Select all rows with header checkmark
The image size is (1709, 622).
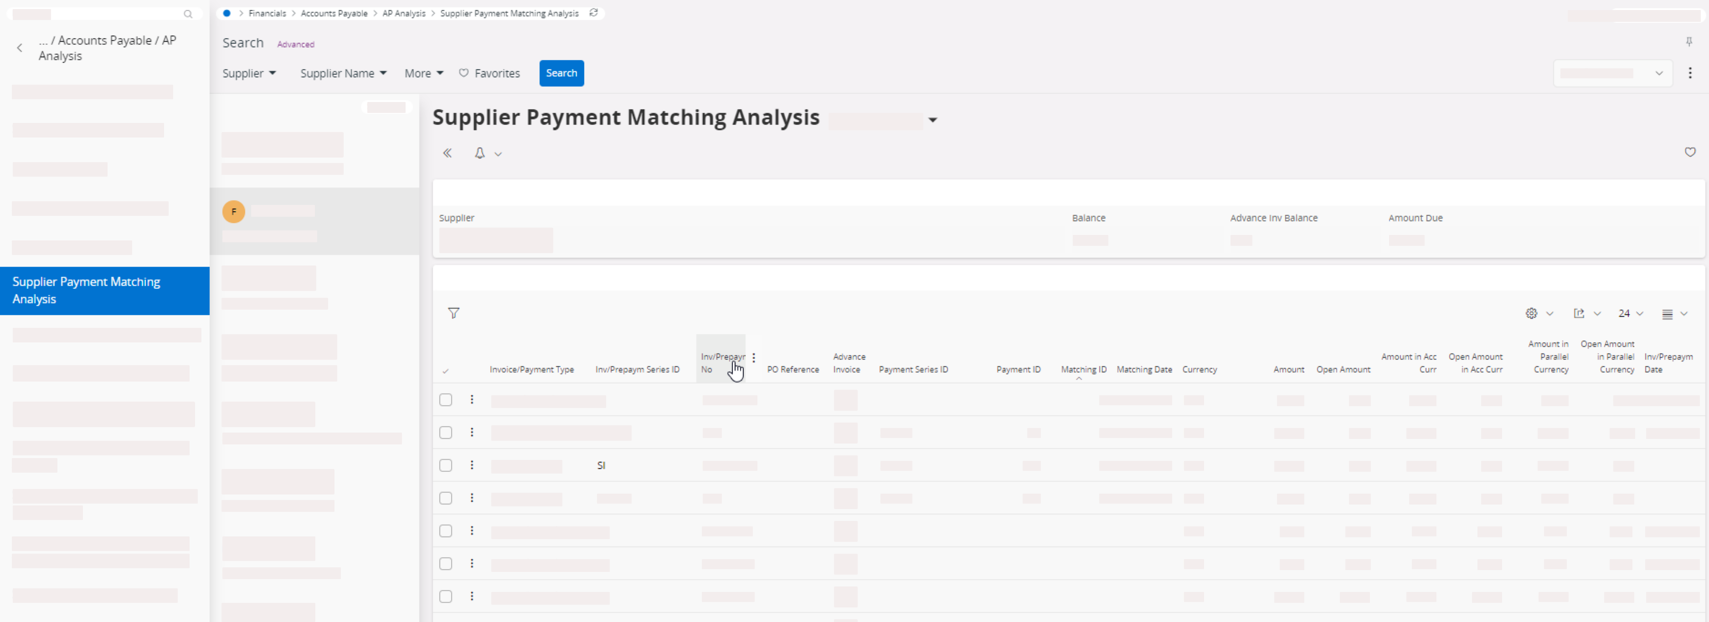(x=445, y=371)
